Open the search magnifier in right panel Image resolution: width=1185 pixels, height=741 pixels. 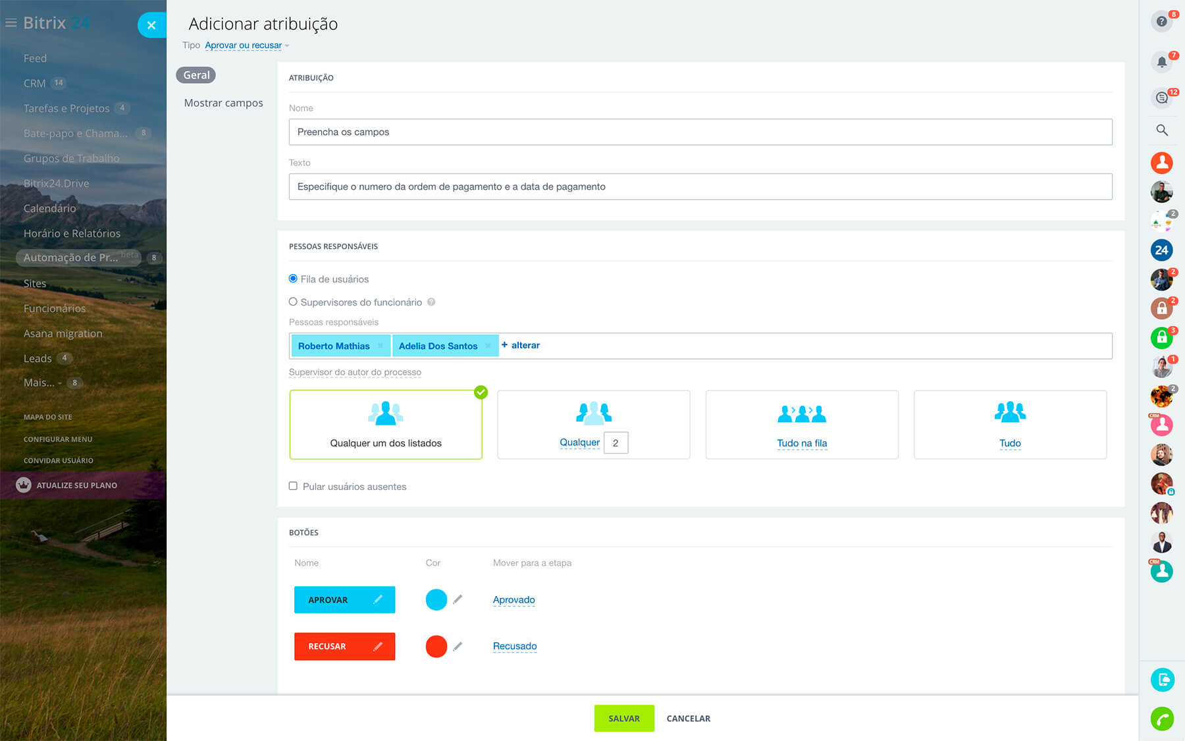pos(1162,130)
